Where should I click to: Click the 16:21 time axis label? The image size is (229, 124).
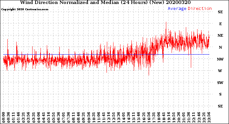pyautogui.click(x=143, y=117)
